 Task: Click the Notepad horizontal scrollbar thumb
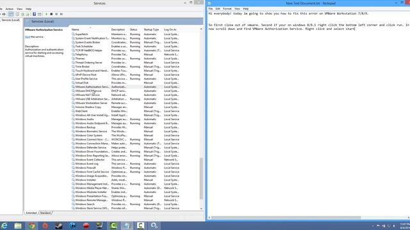pos(286,217)
